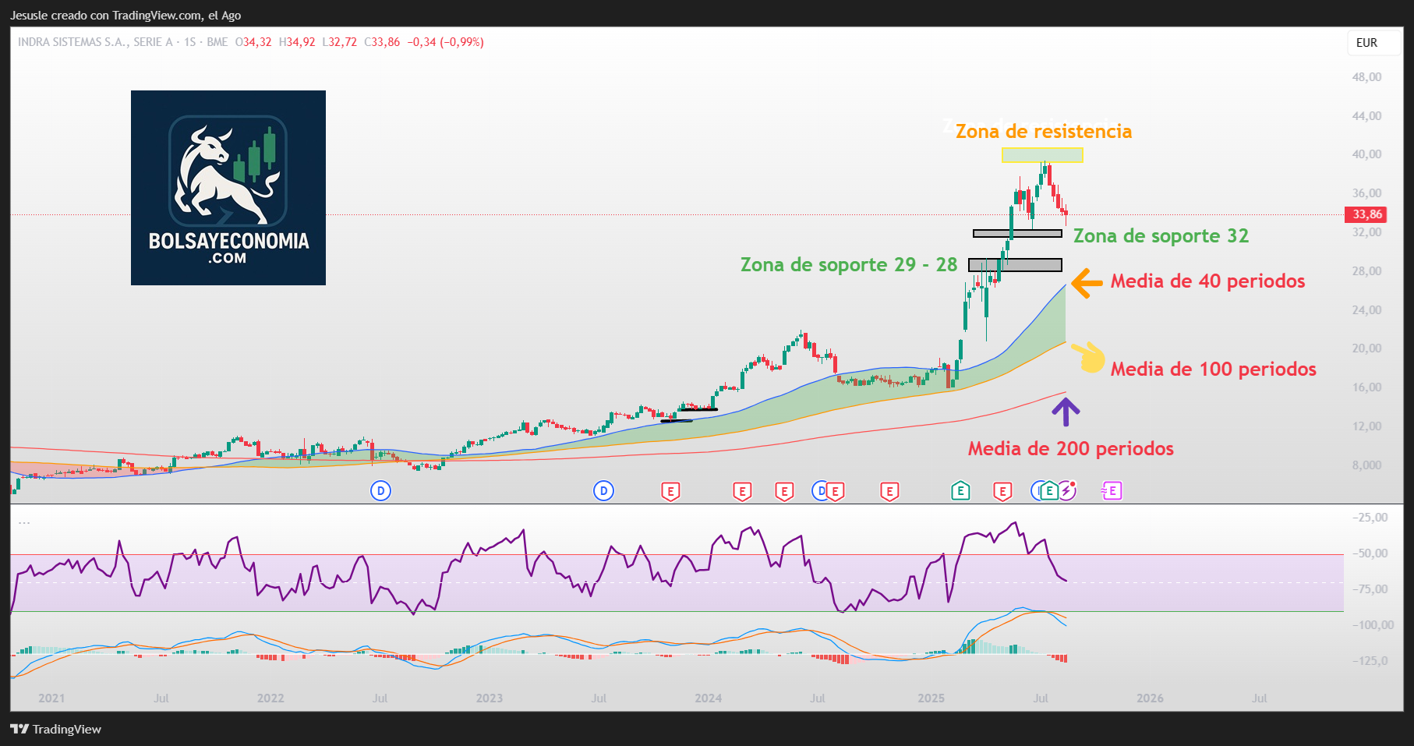Click the −50,00 indicator axis label

(1370, 553)
